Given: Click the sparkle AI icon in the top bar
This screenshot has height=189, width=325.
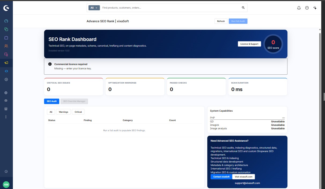Looking at the screenshot, I should coord(315,8).
